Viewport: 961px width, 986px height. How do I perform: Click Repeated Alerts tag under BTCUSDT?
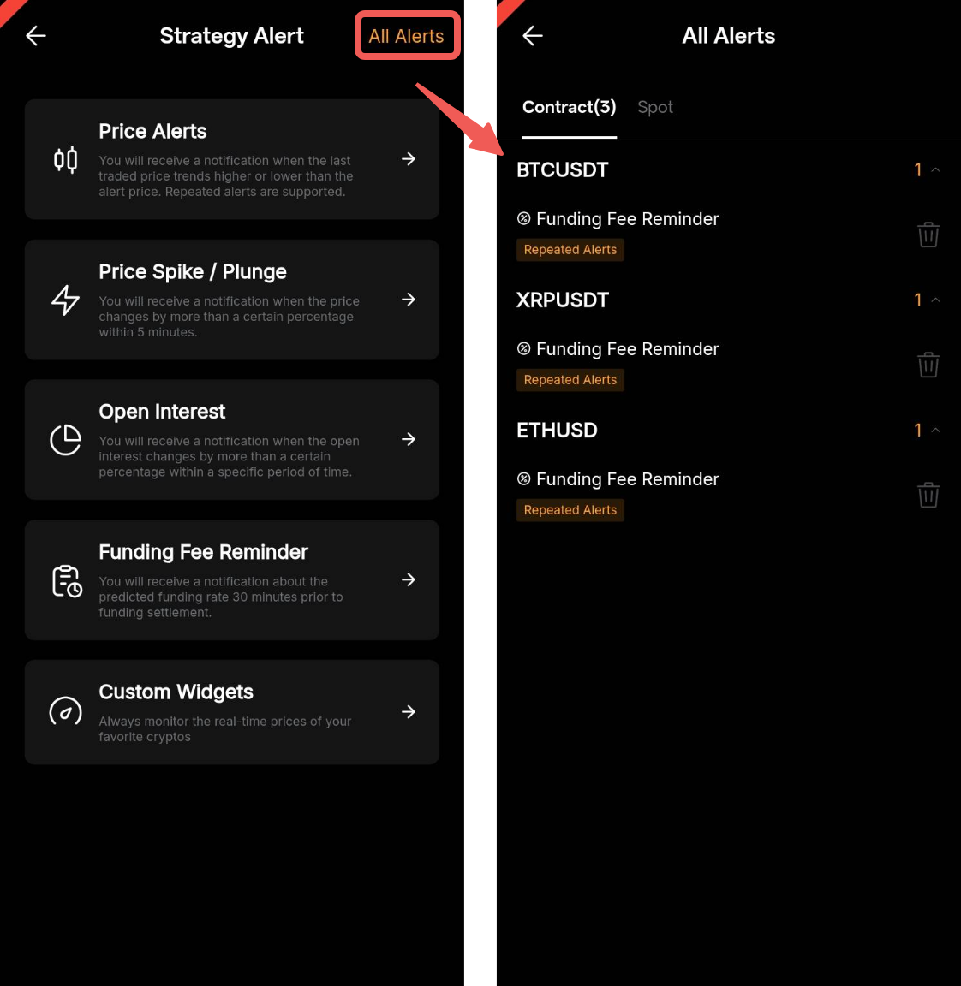(x=570, y=250)
